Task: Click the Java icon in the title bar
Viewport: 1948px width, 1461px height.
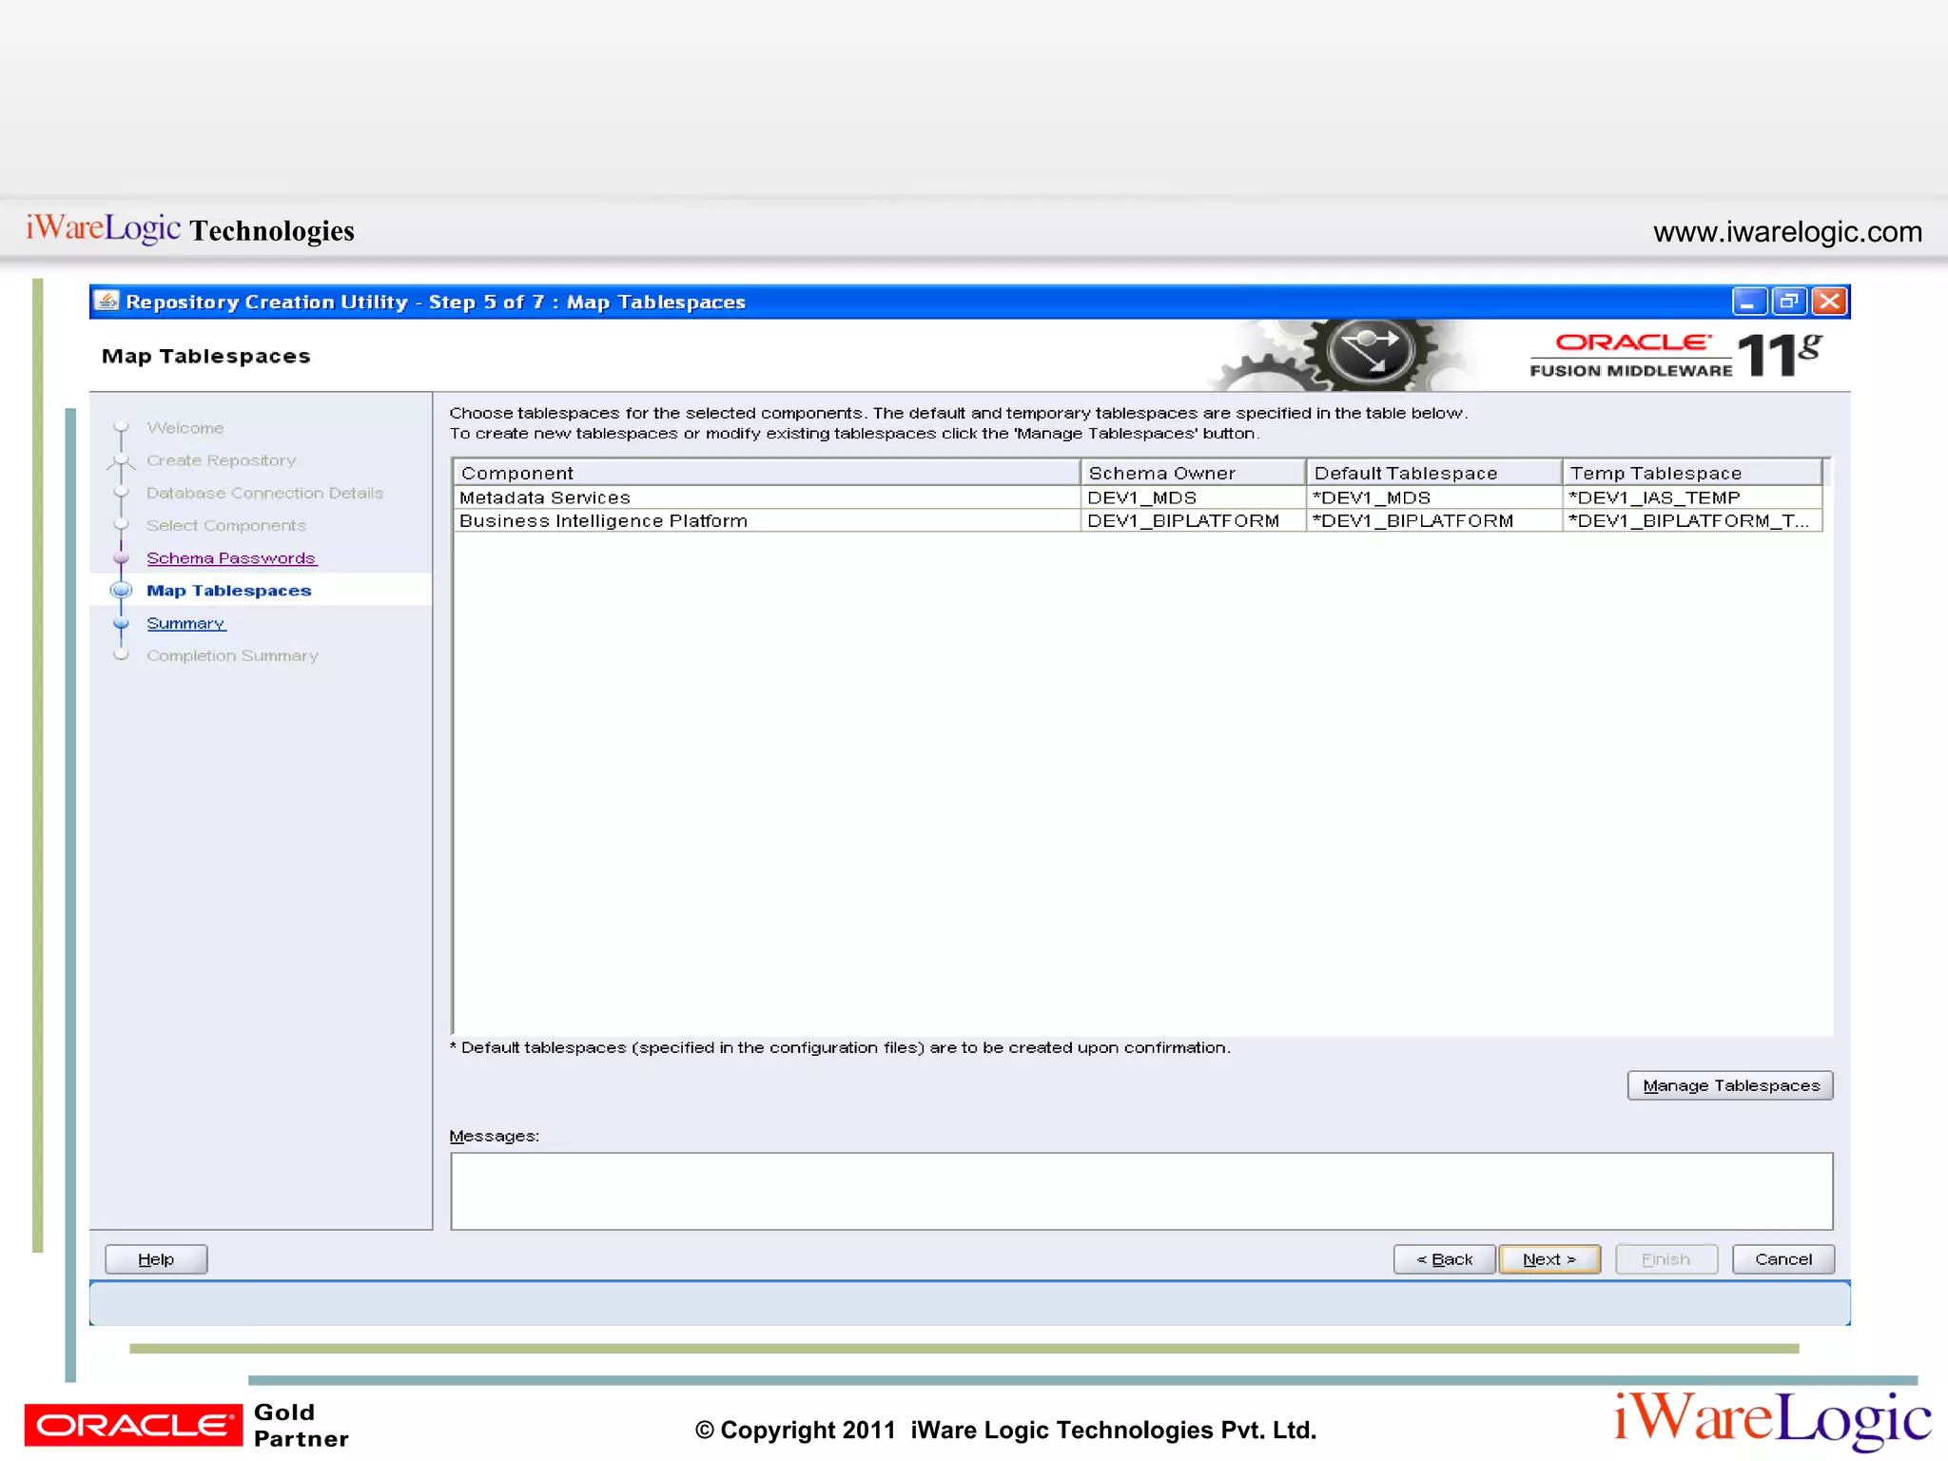Action: 107,302
